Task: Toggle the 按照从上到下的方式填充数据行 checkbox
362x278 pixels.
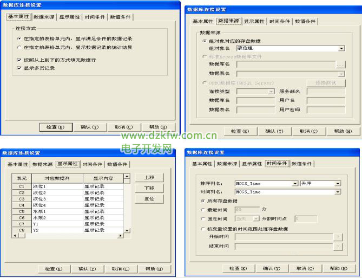Action: pos(19,60)
